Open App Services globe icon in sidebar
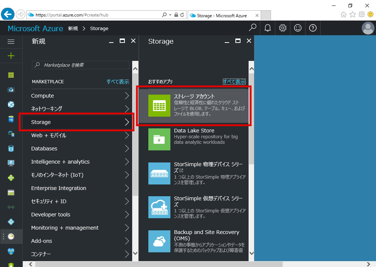The height and width of the screenshot is (267, 376). [11, 105]
